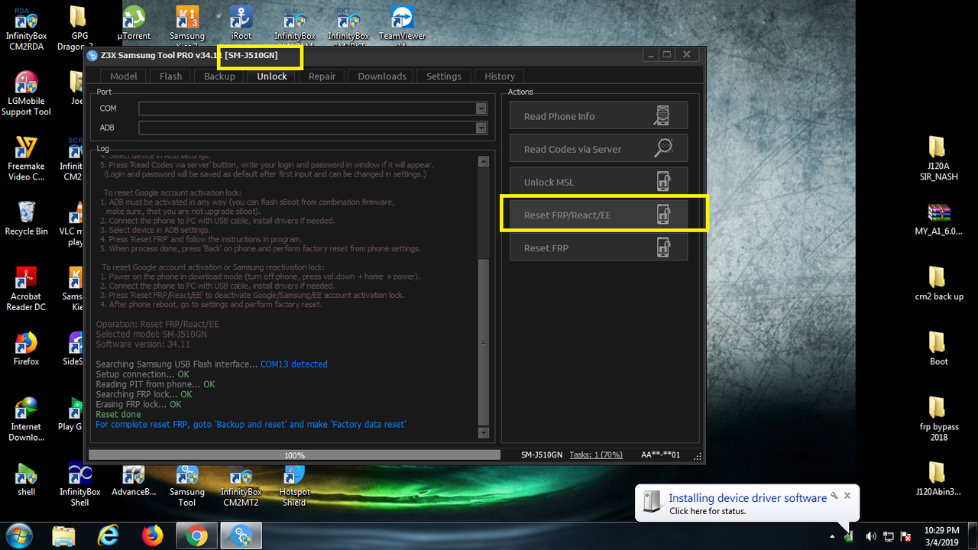Screen dimensions: 978x550
Task: Open Google Chrome from the taskbar
Action: [197, 536]
